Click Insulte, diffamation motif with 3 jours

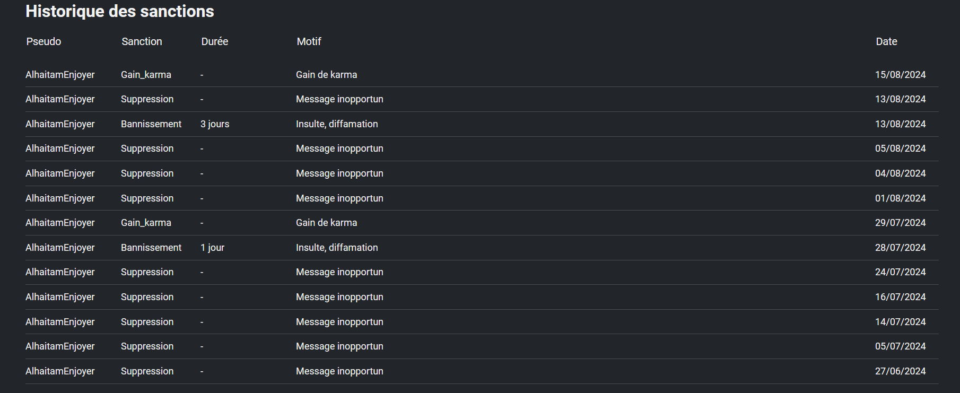click(x=337, y=124)
